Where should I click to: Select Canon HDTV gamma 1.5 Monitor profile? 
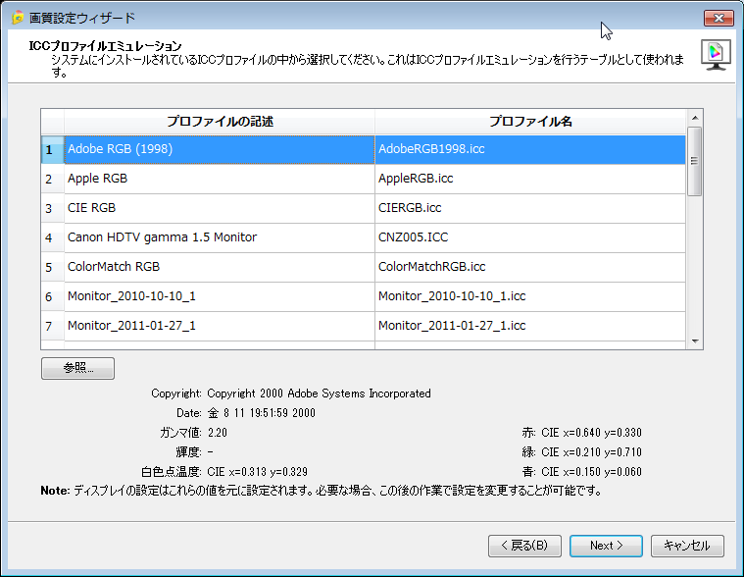[220, 237]
